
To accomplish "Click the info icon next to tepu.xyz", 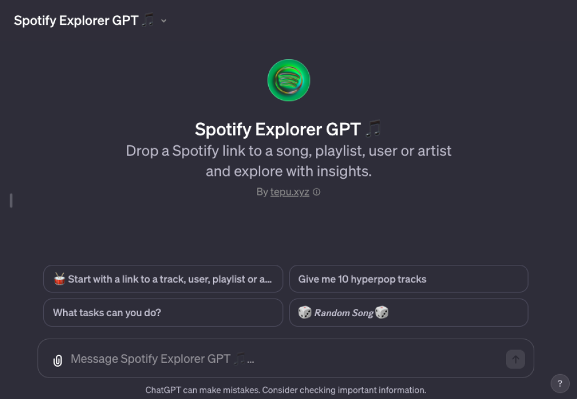I will [316, 192].
